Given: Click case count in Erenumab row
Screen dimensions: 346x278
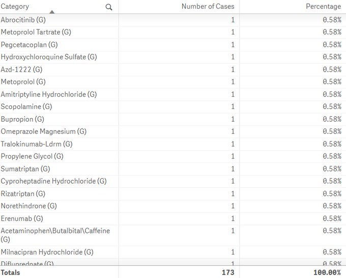Looking at the screenshot, I should (x=233, y=219).
